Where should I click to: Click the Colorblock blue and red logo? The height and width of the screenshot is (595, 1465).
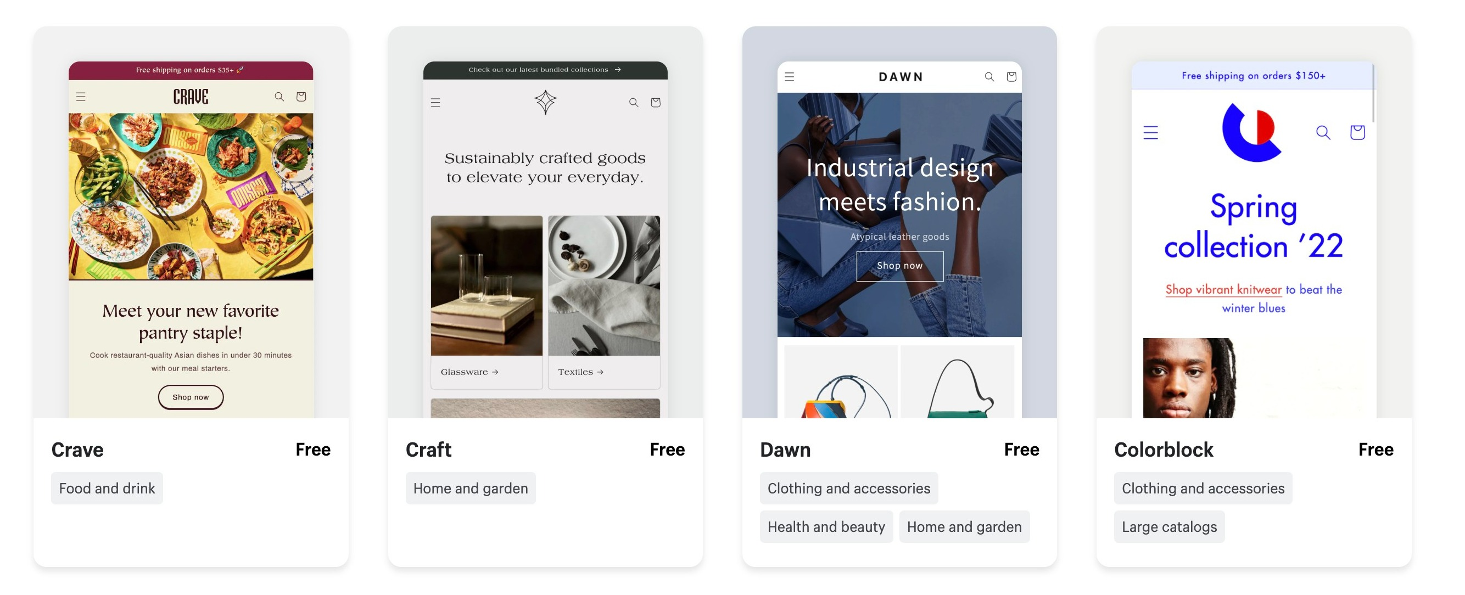pyautogui.click(x=1252, y=132)
